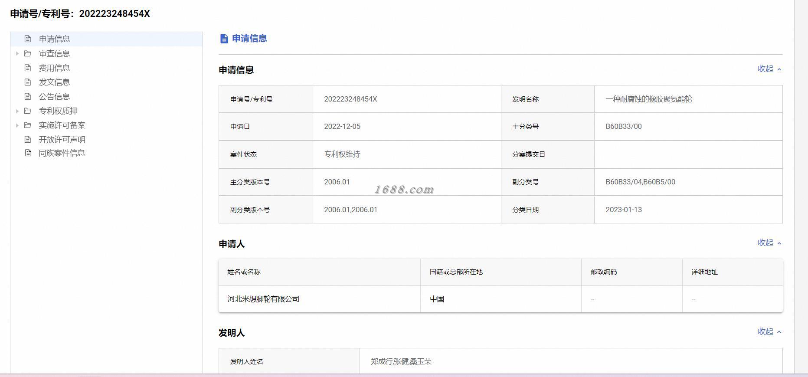Click main classification version 2006.01

[x=337, y=182]
